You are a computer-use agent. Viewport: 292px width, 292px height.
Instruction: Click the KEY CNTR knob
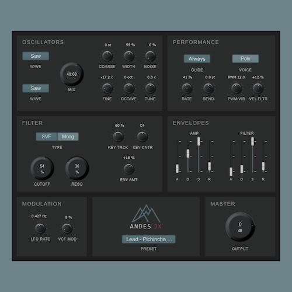[142, 137]
